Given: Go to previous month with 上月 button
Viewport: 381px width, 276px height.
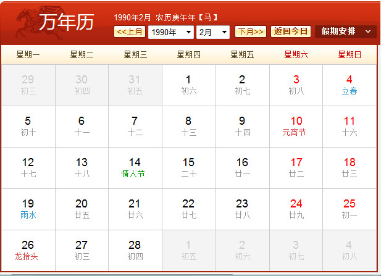Looking at the screenshot, I should point(130,31).
